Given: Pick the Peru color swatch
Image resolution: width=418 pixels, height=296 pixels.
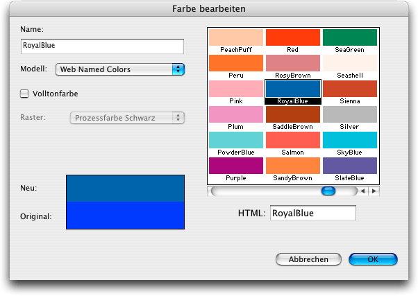Looking at the screenshot, I should [236, 63].
